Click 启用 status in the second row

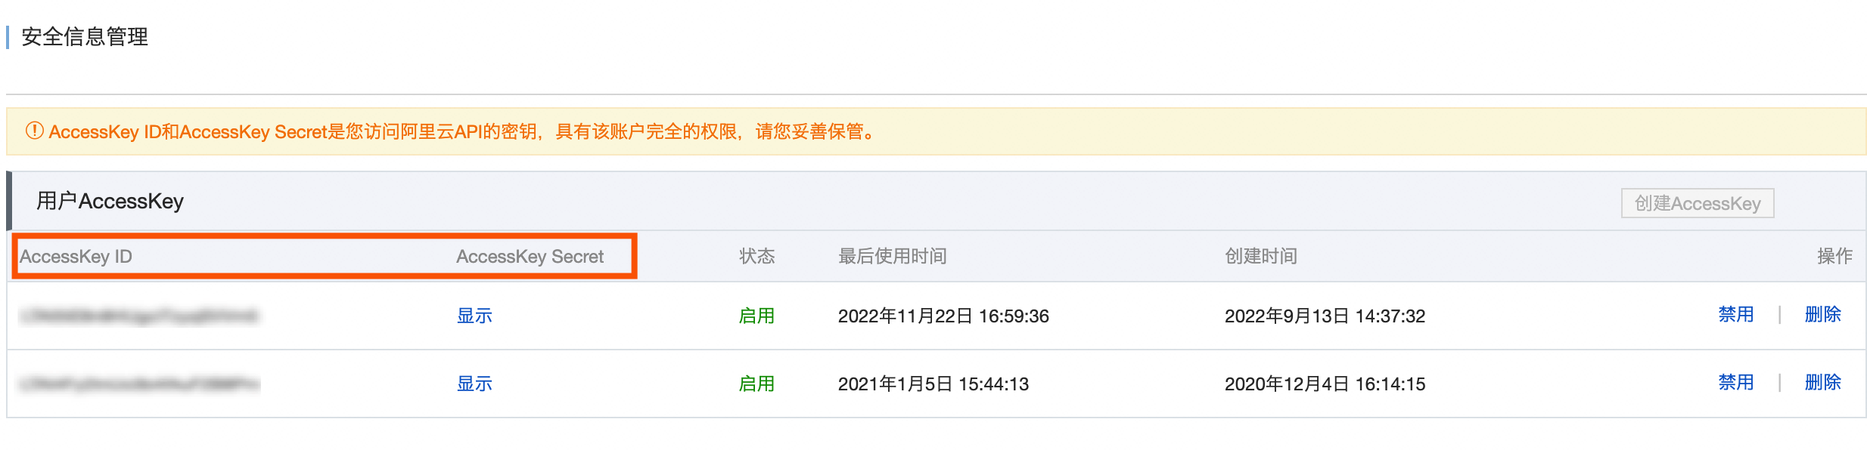click(756, 384)
